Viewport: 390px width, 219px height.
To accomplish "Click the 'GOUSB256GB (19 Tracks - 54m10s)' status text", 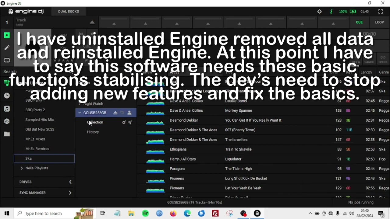I will pos(195,203).
